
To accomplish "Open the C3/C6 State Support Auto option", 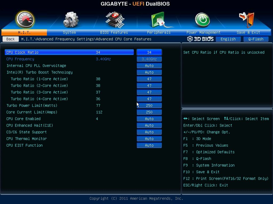I will pyautogui.click(x=149, y=132).
